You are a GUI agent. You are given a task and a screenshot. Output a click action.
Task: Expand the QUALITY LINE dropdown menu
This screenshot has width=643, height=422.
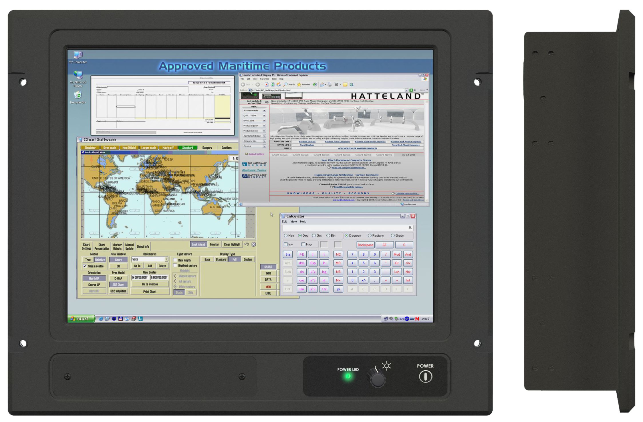pos(264,116)
